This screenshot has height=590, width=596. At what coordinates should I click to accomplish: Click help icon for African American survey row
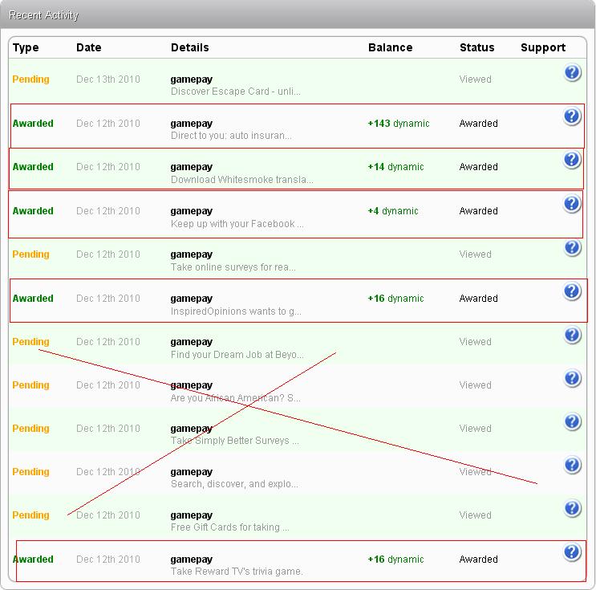click(x=572, y=379)
